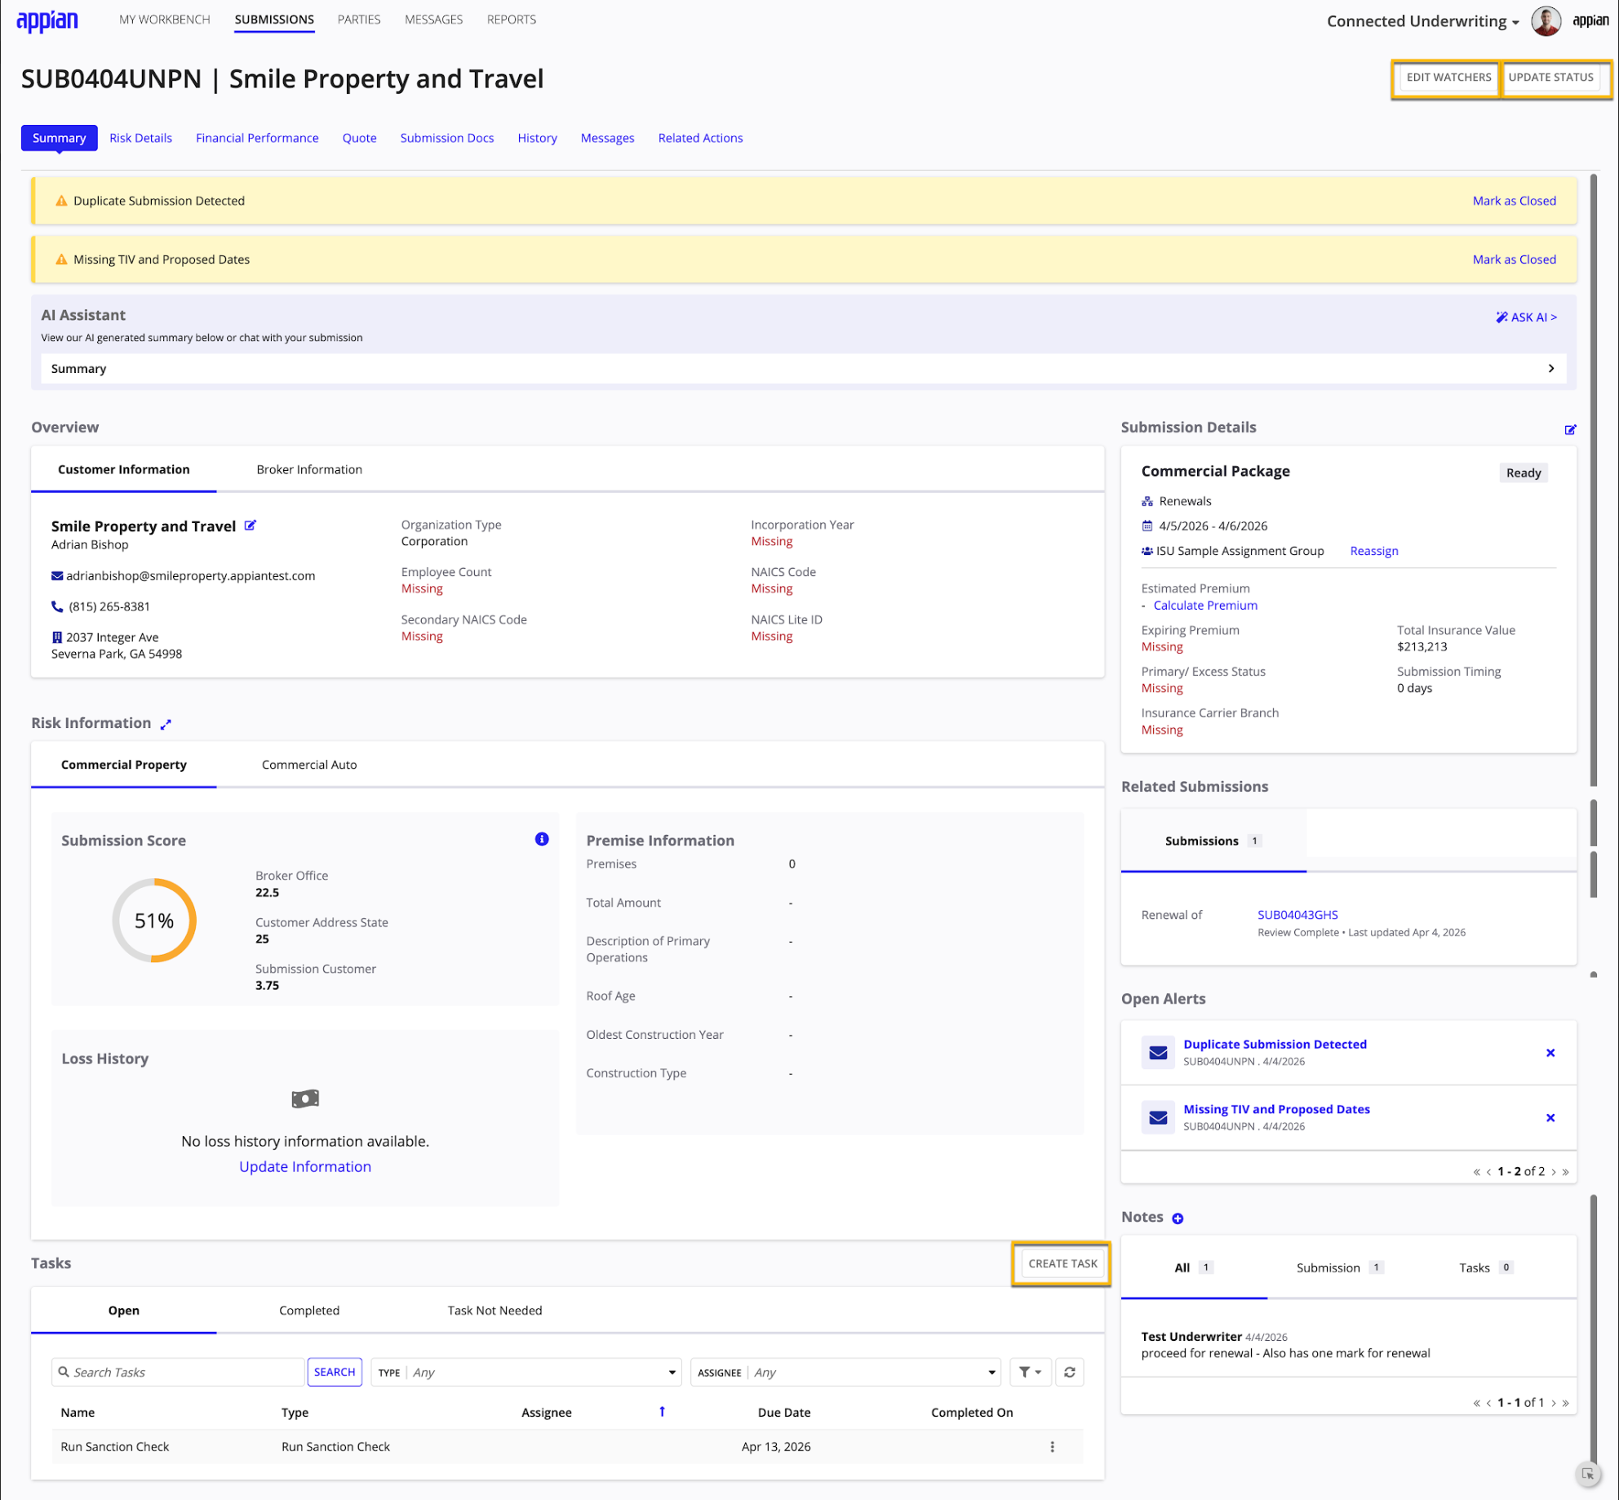Screen dimensions: 1619x1500
Task: Click Create Task button
Action: click(1062, 1264)
